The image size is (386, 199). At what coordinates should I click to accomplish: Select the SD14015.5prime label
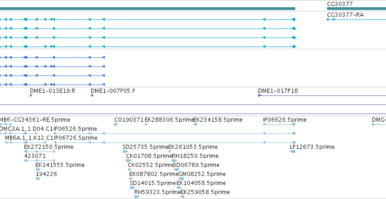coord(153,183)
